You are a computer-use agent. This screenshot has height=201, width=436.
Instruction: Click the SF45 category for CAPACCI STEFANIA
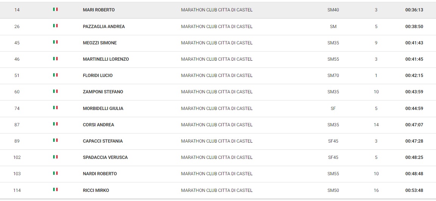[333, 141]
